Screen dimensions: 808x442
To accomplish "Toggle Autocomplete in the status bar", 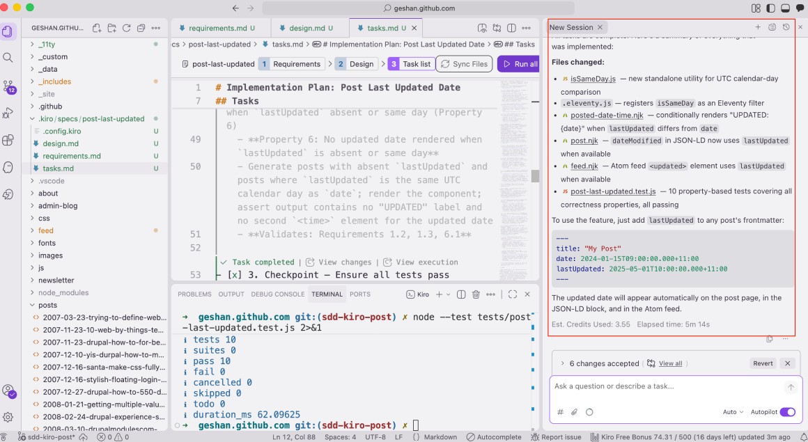I will [494, 437].
